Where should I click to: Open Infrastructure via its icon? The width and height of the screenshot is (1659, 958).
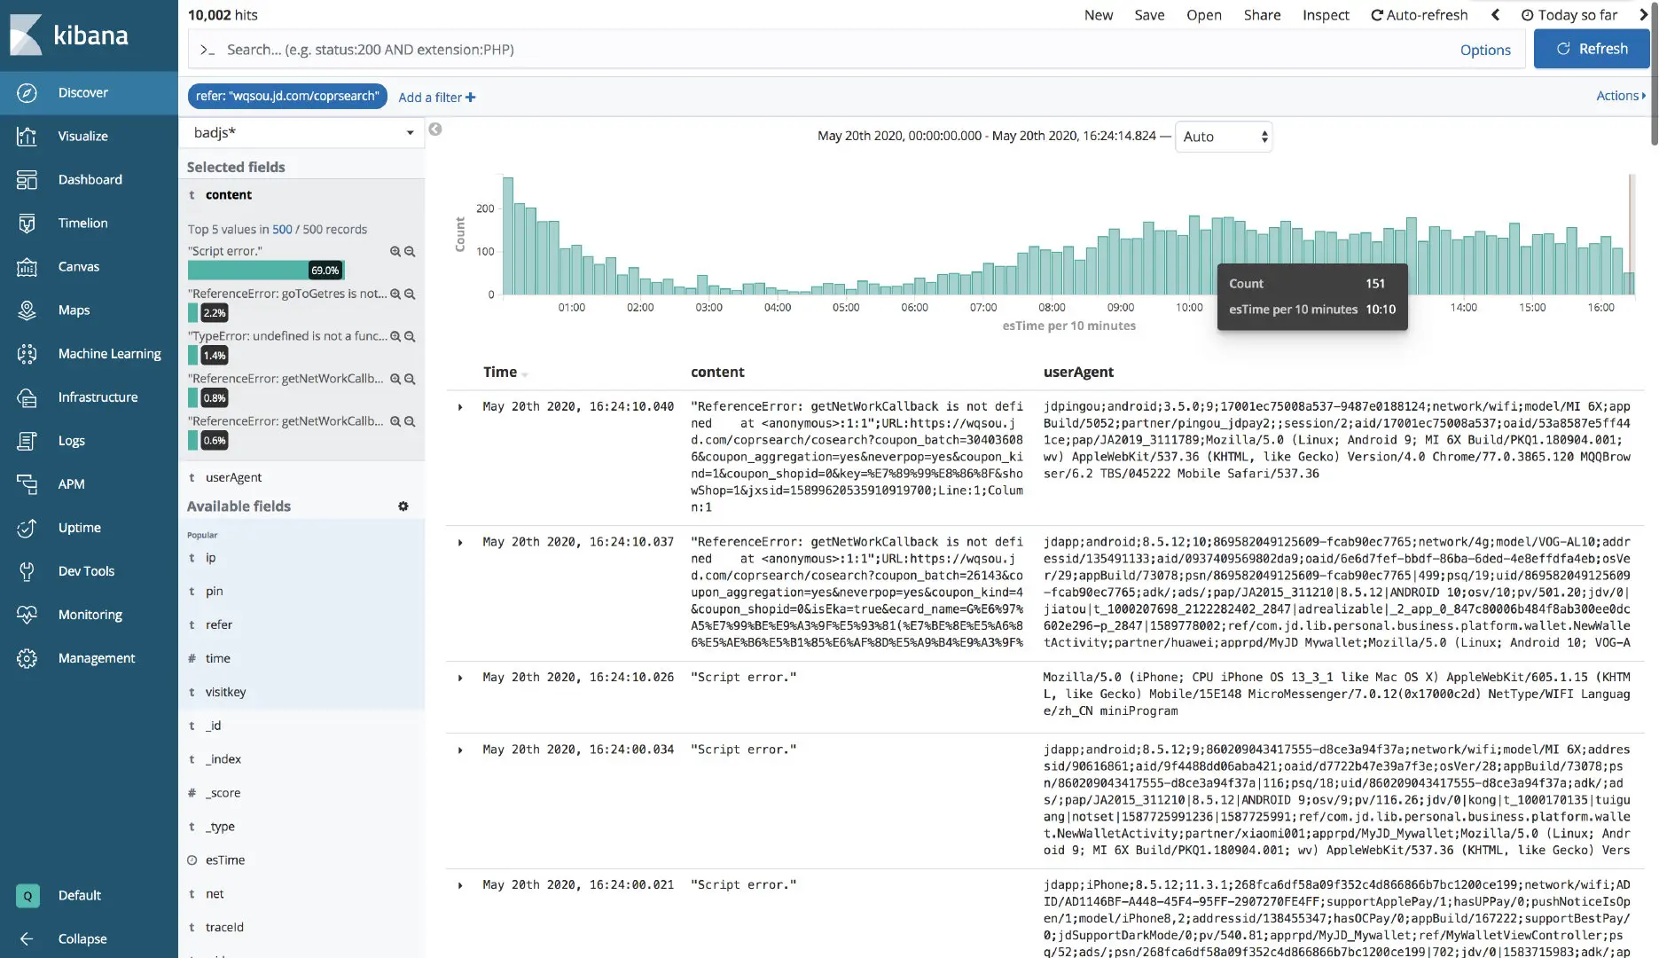(27, 397)
